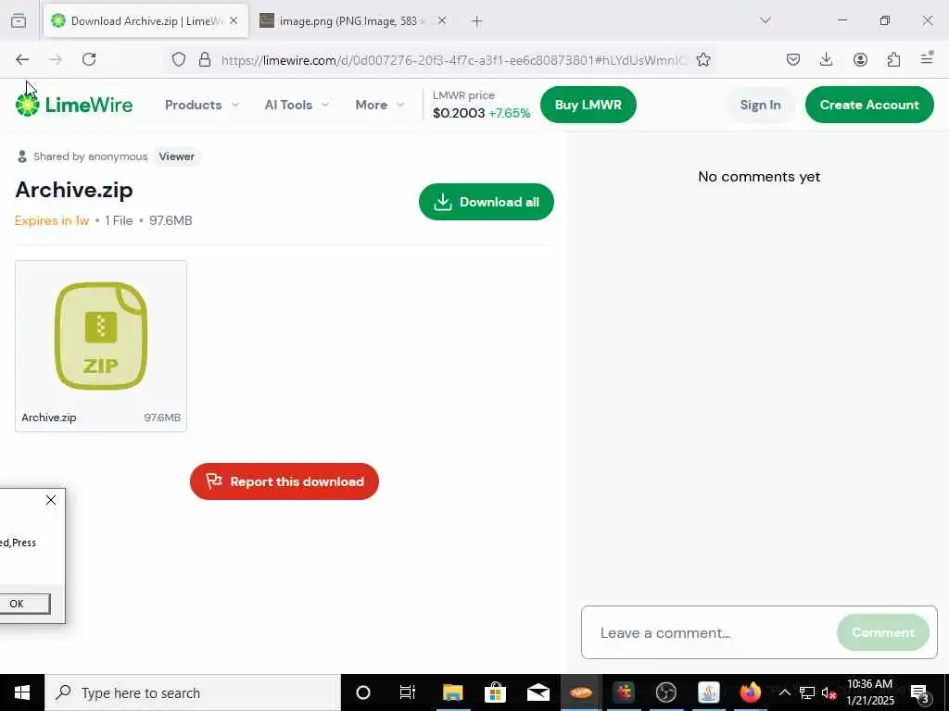
Task: Bookmark this page with the star icon
Action: pos(702,59)
